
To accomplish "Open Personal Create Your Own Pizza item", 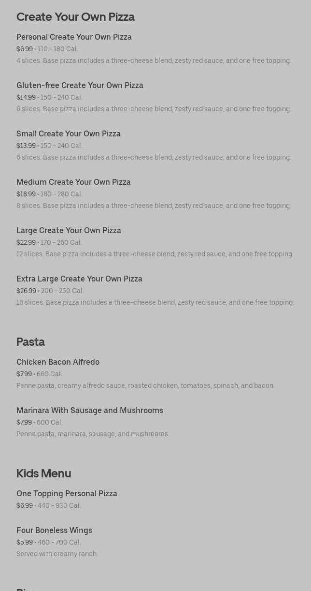I will pos(74,37).
